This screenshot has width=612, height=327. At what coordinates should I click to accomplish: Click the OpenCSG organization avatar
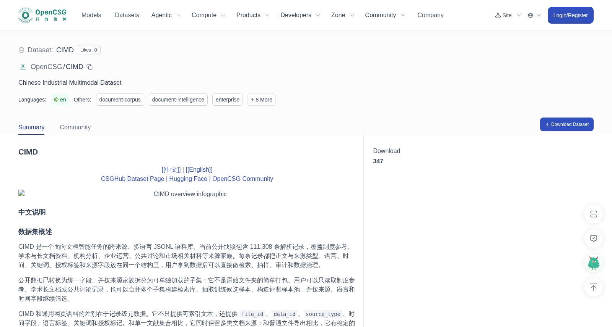tap(23, 67)
